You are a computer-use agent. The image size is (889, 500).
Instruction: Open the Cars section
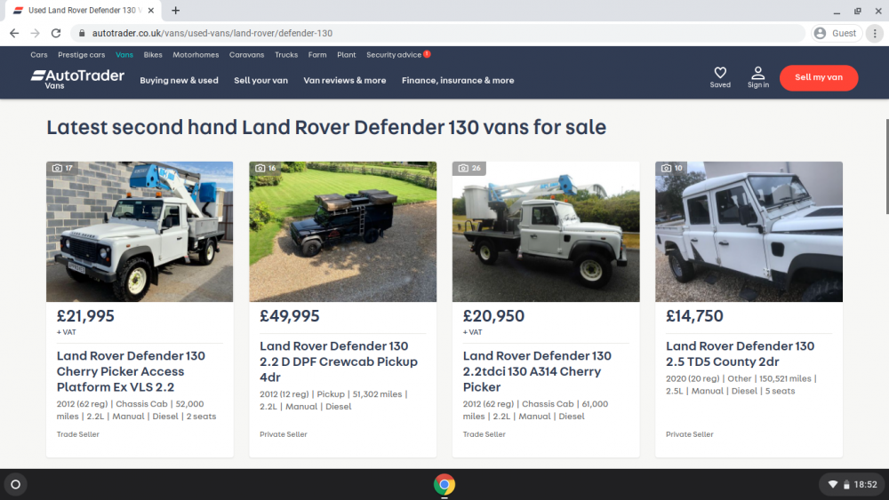click(x=38, y=55)
